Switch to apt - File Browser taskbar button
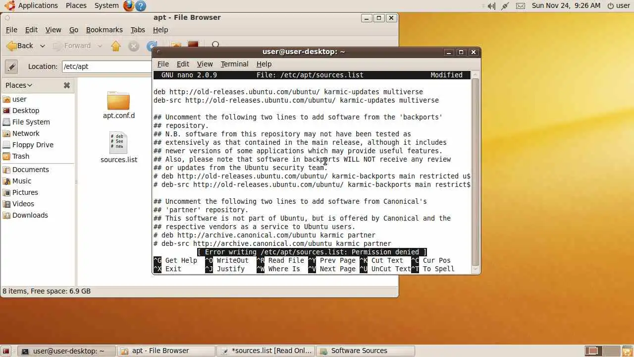 [166, 351]
